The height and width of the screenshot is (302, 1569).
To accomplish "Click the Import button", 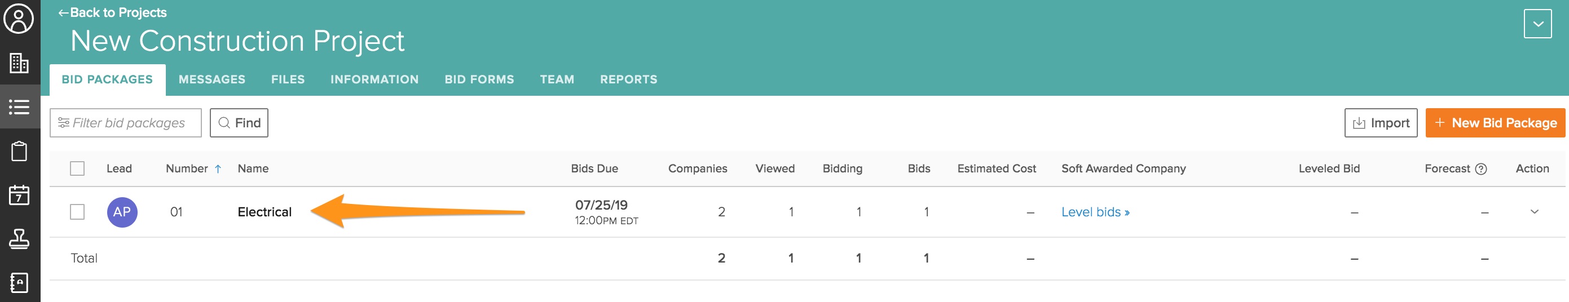I will [x=1380, y=123].
